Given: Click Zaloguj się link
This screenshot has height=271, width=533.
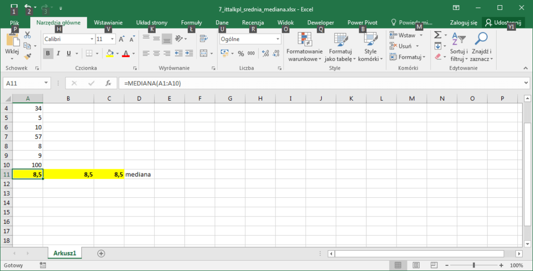Looking at the screenshot, I should pyautogui.click(x=463, y=23).
